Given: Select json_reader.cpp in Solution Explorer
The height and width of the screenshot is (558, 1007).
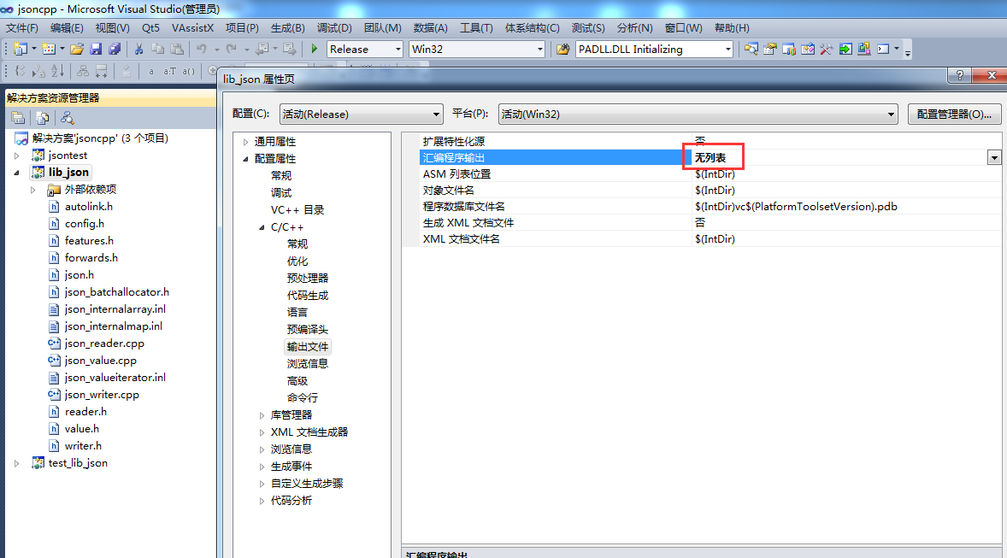Looking at the screenshot, I should (104, 344).
